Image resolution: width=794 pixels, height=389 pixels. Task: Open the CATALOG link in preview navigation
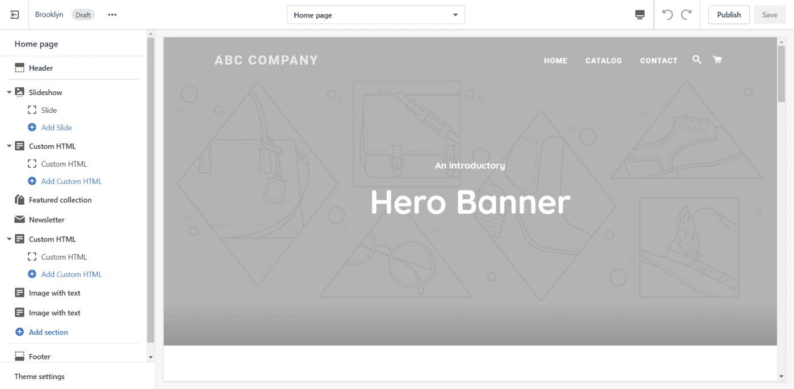(603, 61)
